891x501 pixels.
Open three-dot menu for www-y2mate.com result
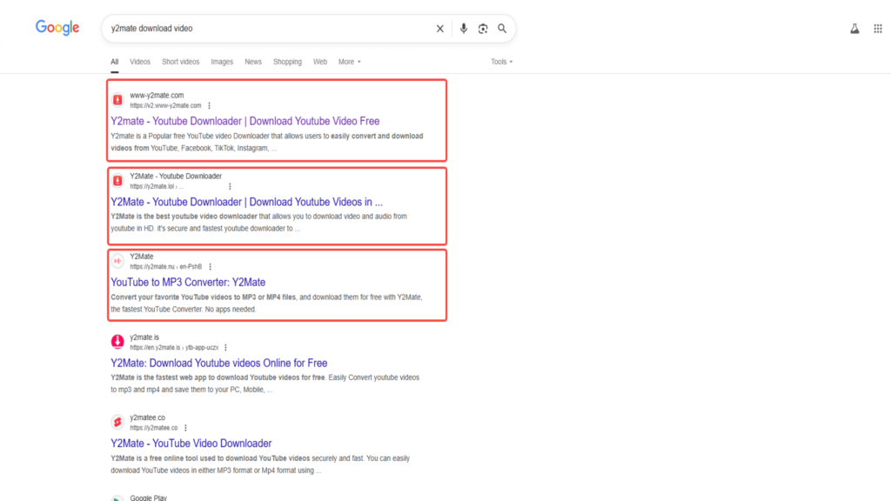[210, 106]
